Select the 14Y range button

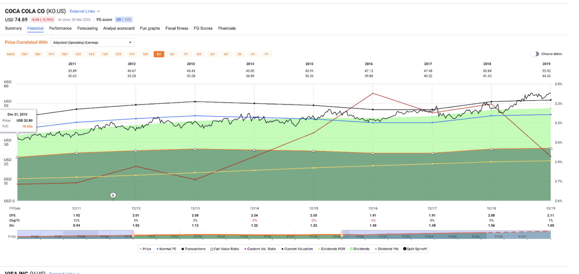tap(92, 54)
